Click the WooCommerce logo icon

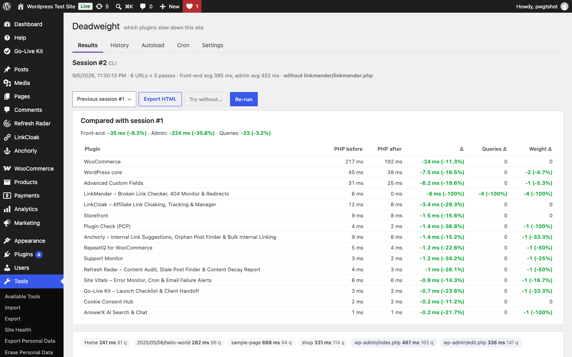coord(7,169)
